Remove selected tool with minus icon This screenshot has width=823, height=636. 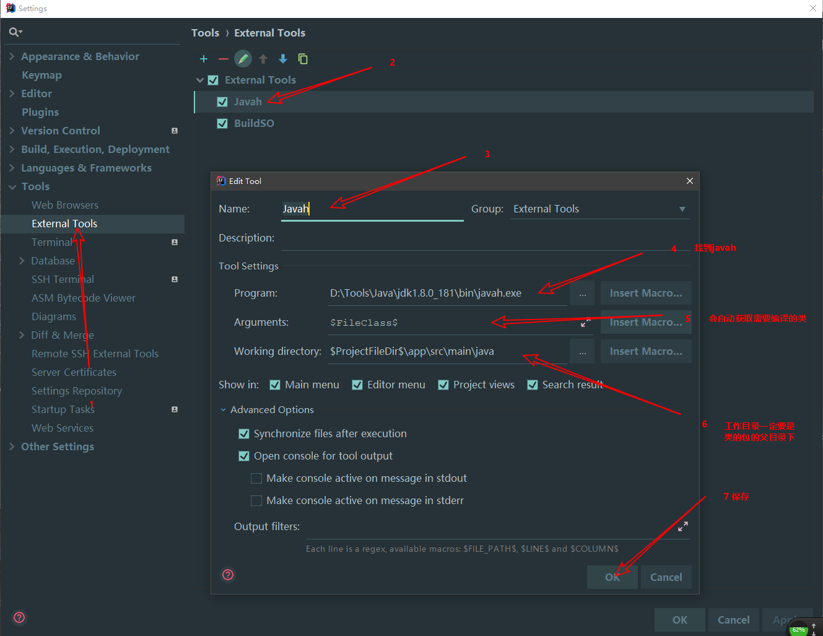(224, 59)
